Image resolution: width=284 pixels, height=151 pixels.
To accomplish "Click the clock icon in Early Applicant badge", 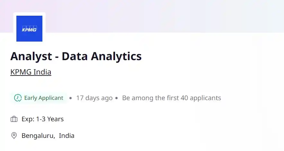I will coord(18,98).
